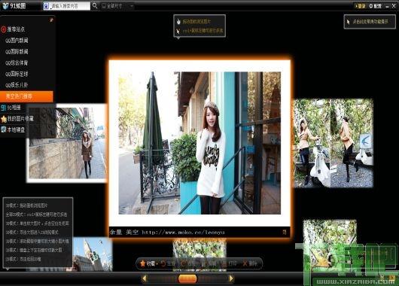This screenshot has width=399, height=286.
Task: Expand the search type selector icon
Action: coord(46,6)
